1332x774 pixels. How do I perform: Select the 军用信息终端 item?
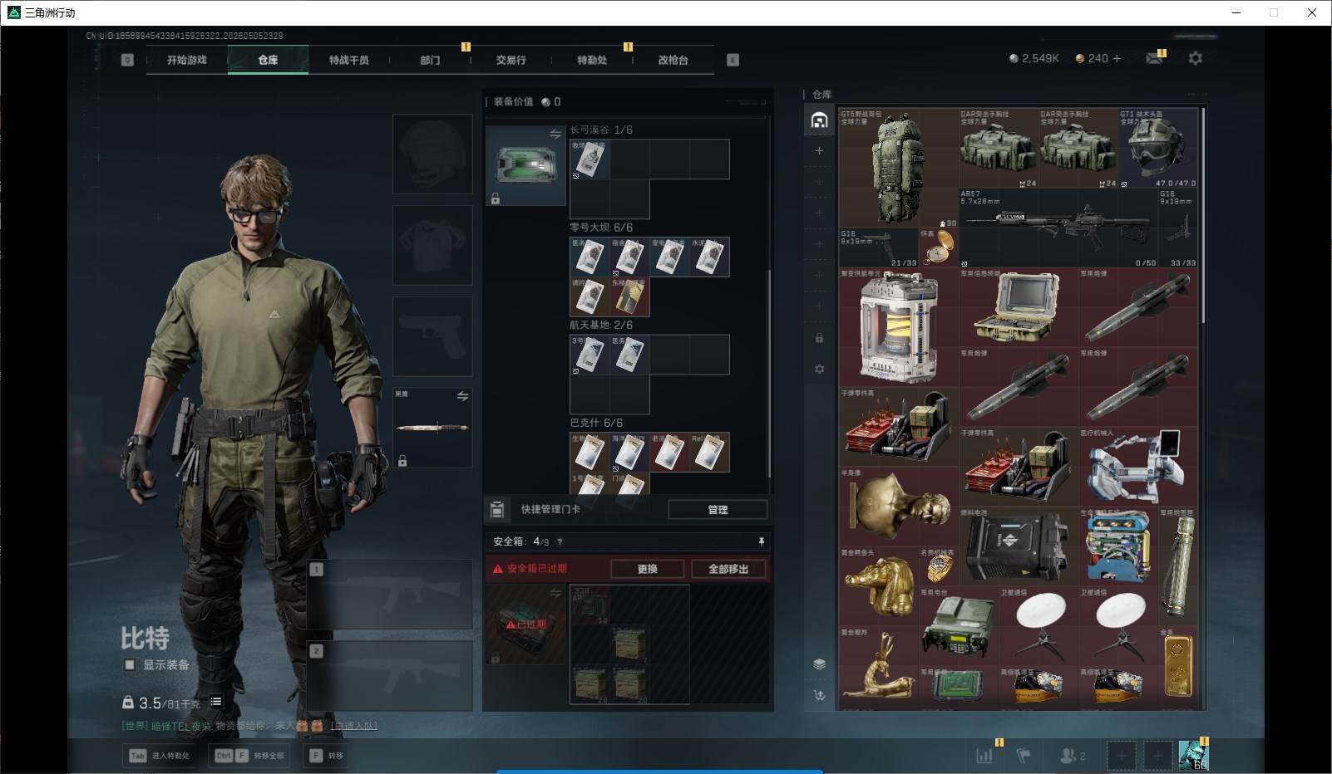pos(1018,307)
